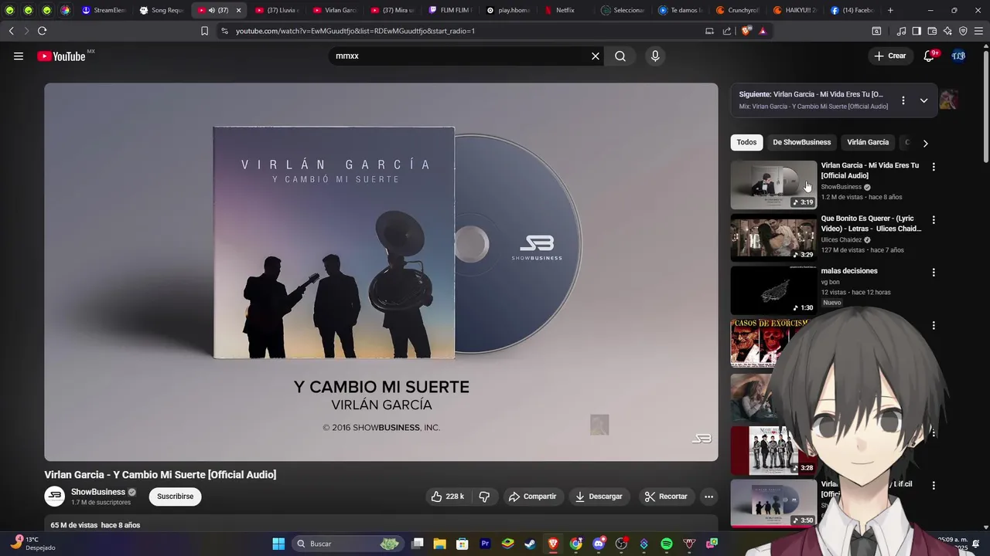Screen dimensions: 990x556
Task: Open ShowBusiness channel avatar
Action: point(54,497)
